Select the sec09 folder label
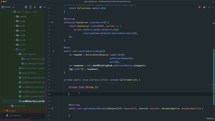Screen dimensions: 215x121 [22, 35]
